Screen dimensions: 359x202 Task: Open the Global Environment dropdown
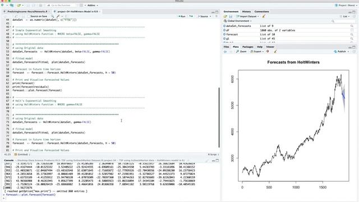click(x=238, y=21)
